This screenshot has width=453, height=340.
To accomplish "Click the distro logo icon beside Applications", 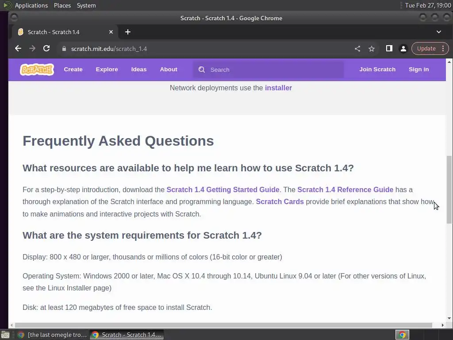I will tap(7, 5).
